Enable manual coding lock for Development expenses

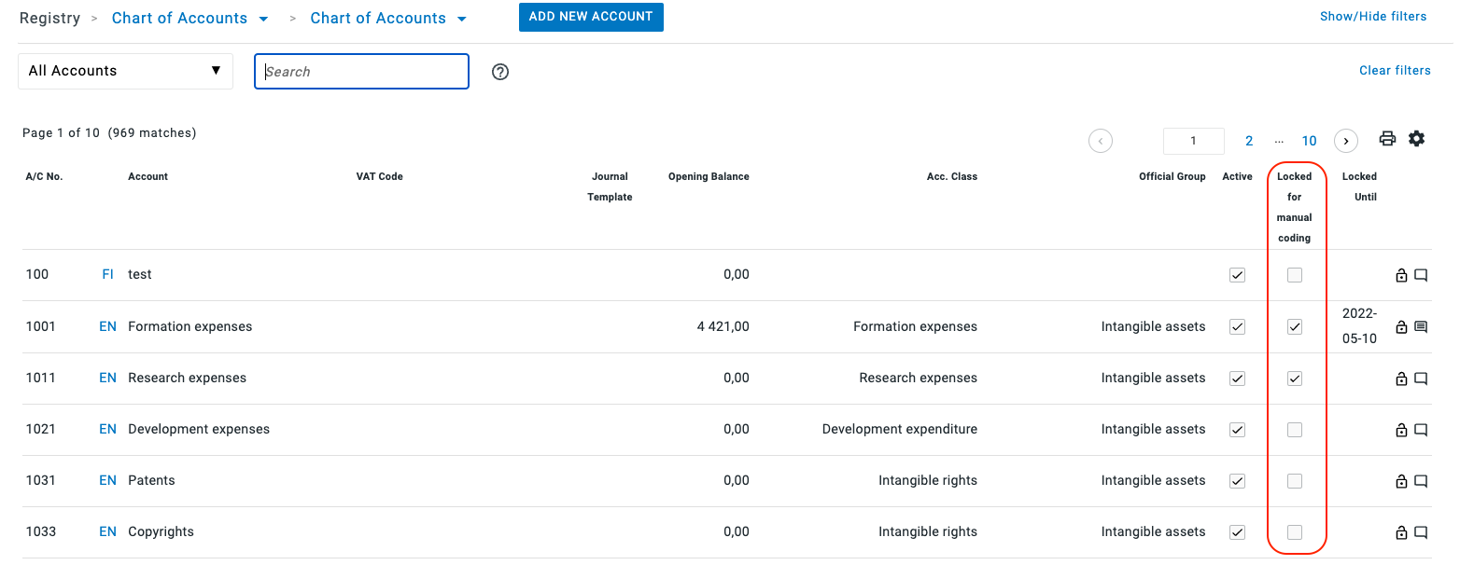pyautogui.click(x=1294, y=430)
